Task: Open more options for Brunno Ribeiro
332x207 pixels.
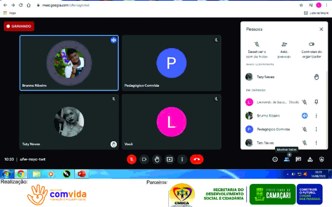Action: tap(317, 116)
